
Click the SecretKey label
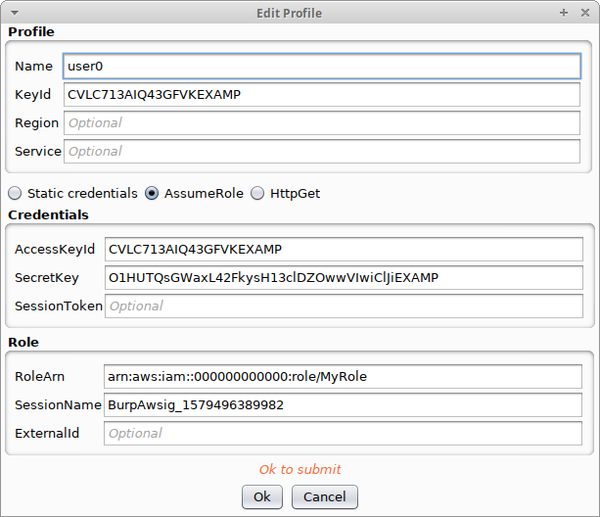[47, 277]
